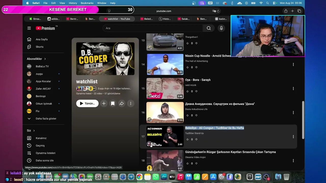
Task: Run the search with the magnifier button
Action: tap(209, 28)
